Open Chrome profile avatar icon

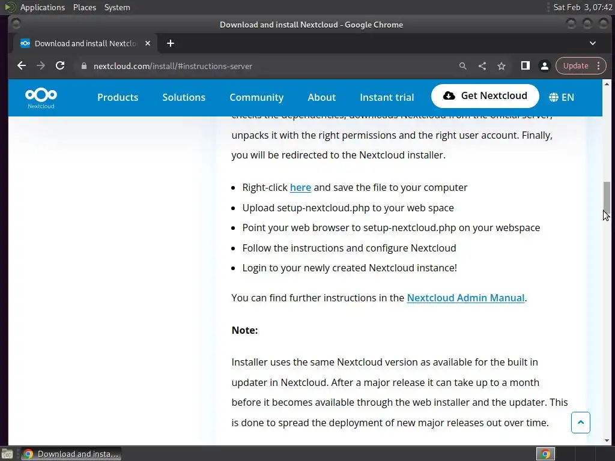coord(544,66)
